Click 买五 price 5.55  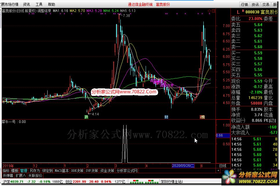pos(258,75)
